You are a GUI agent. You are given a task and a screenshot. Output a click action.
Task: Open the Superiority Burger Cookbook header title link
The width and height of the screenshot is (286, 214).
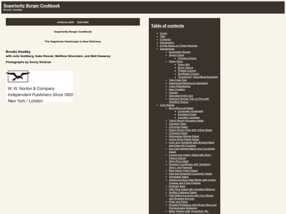[x=32, y=6]
